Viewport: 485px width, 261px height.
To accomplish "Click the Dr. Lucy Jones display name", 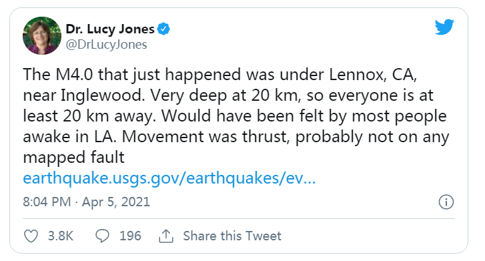I will tap(110, 29).
